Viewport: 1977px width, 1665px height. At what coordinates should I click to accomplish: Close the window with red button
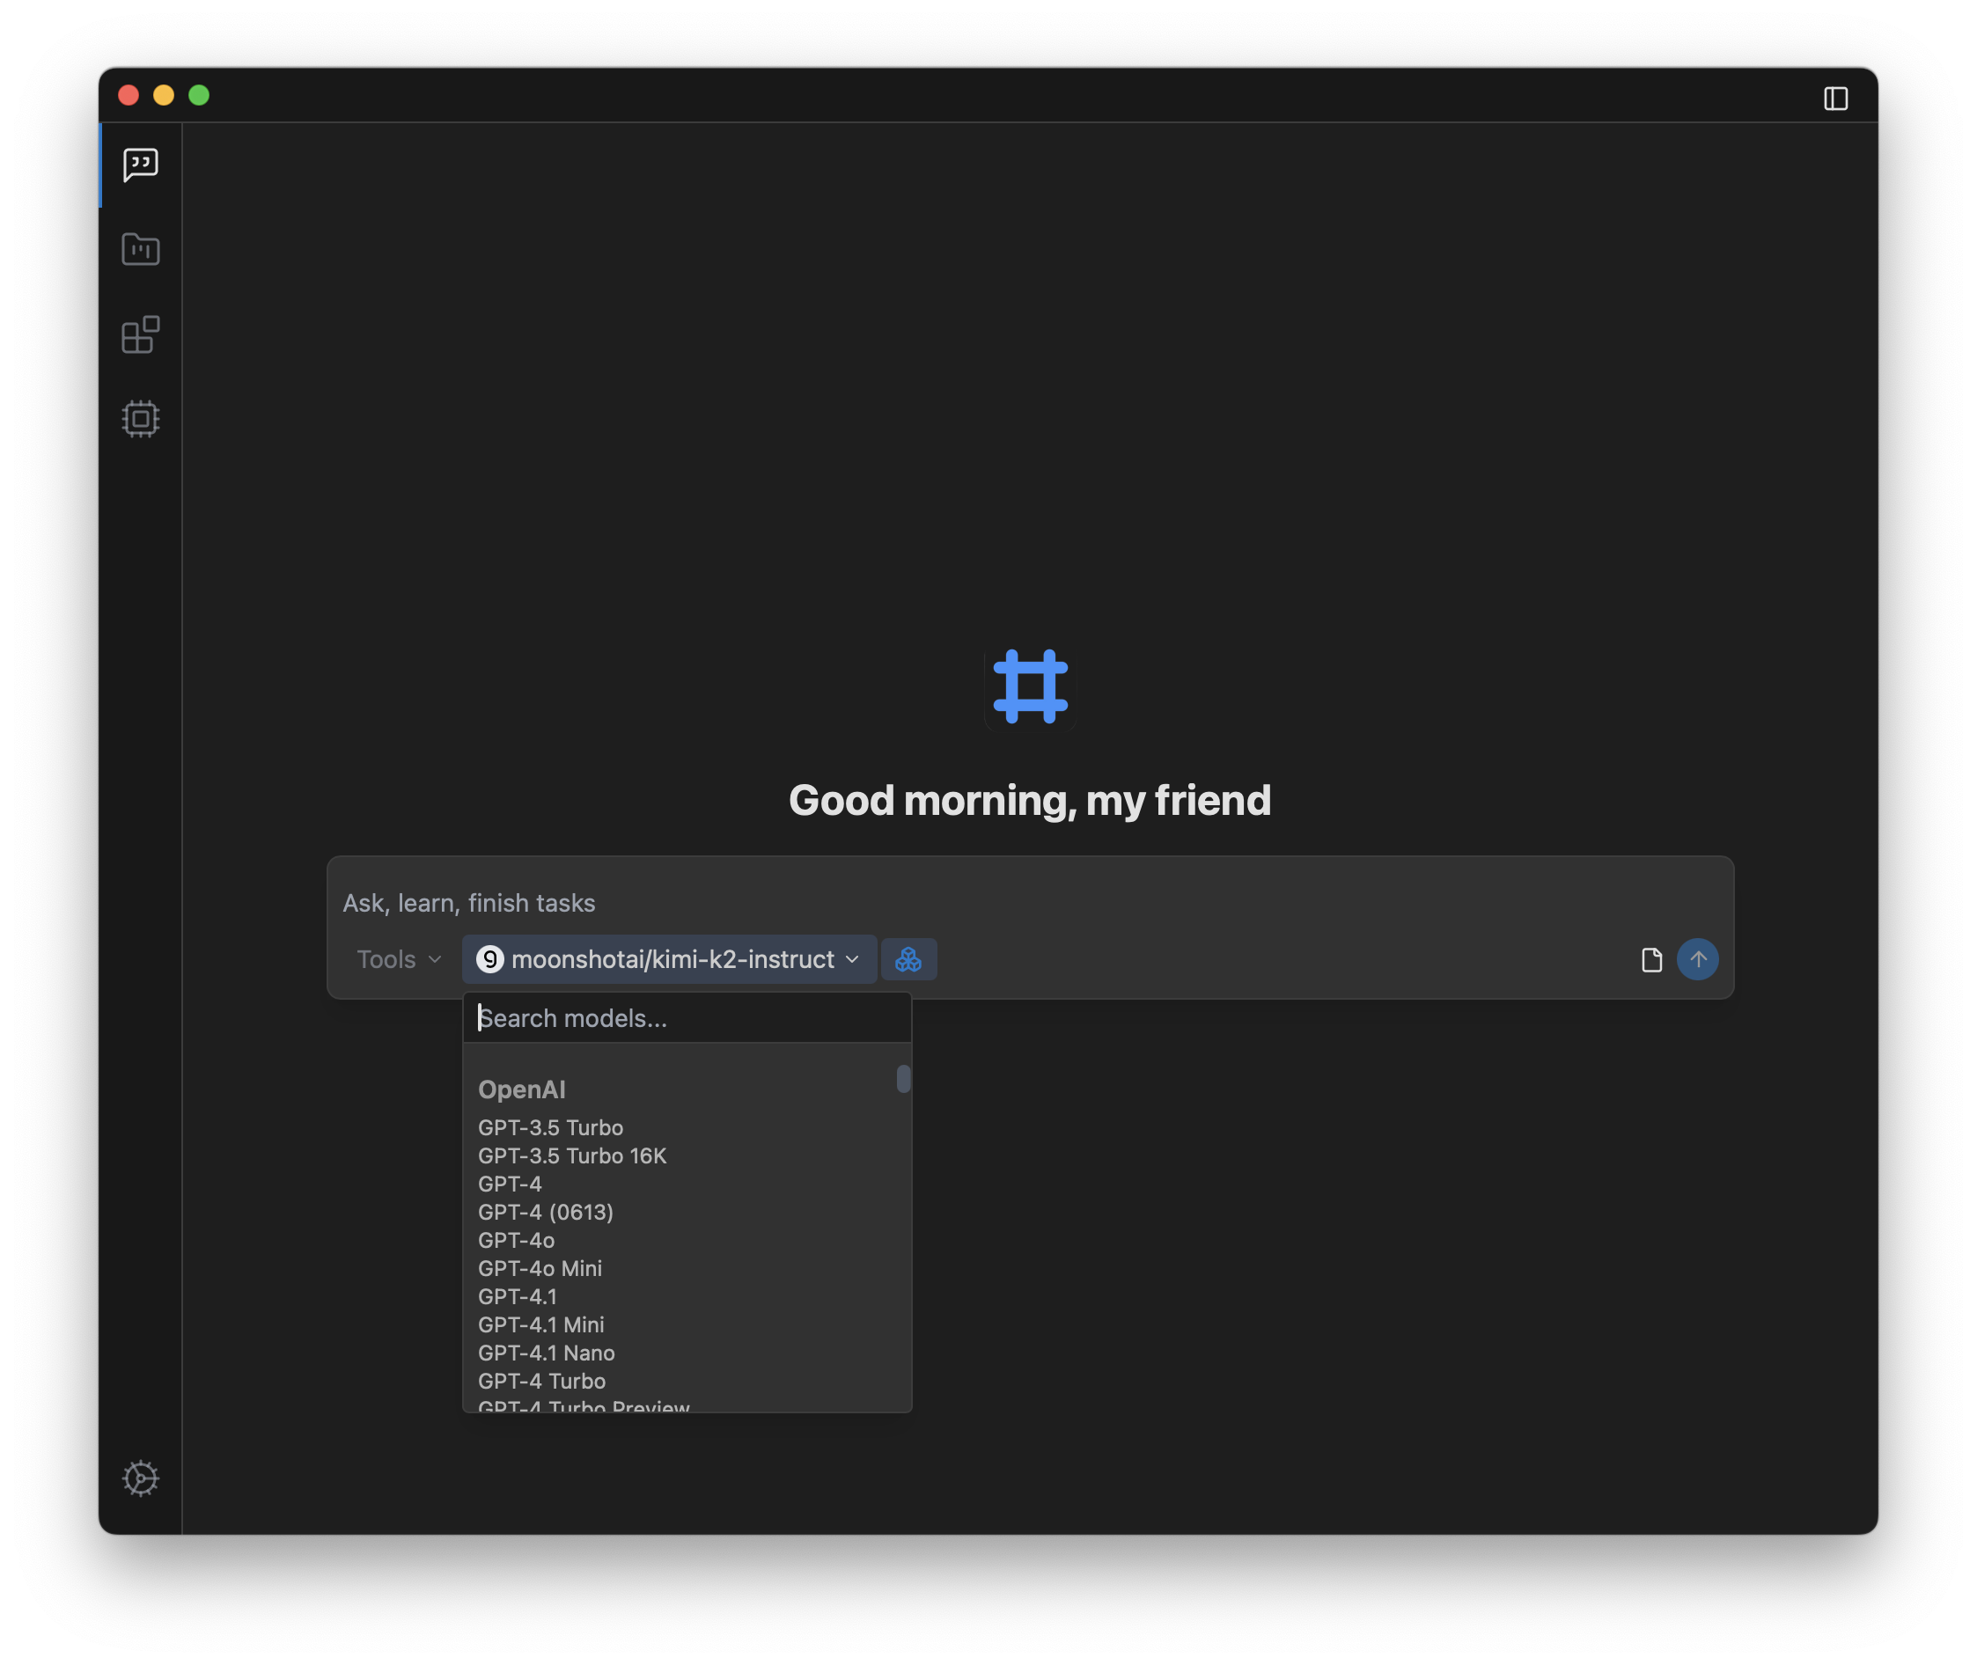(x=129, y=95)
